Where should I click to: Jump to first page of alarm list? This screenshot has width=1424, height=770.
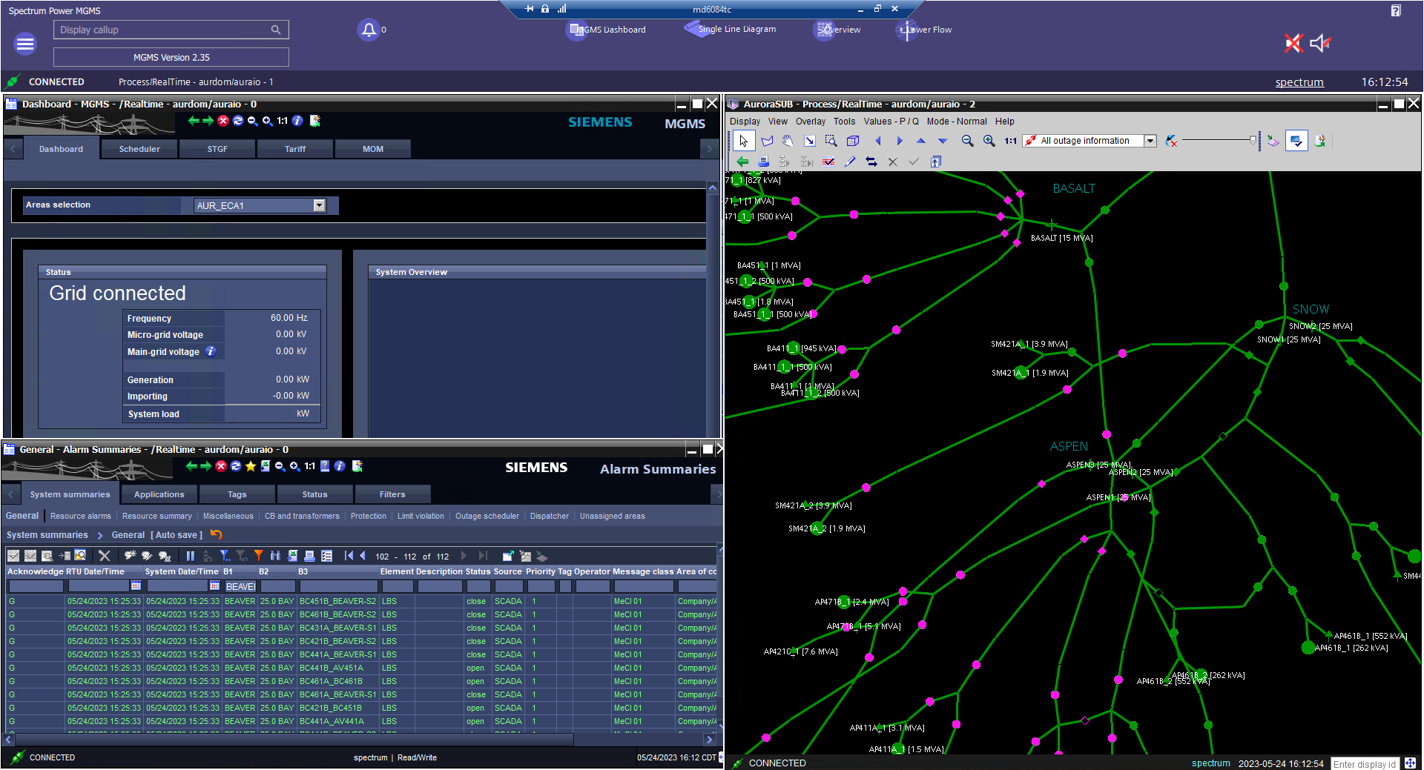tap(349, 556)
